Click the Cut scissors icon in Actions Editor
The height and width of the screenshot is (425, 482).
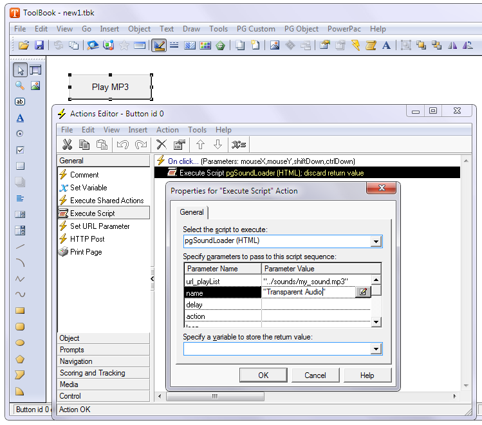[68, 144]
